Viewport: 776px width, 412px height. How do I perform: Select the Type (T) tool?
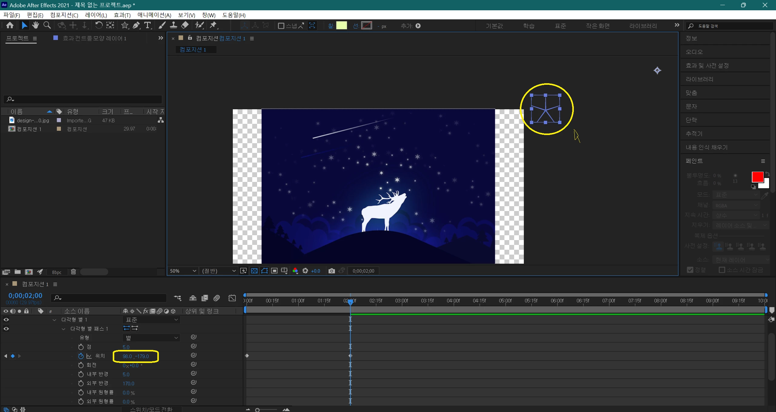point(147,25)
